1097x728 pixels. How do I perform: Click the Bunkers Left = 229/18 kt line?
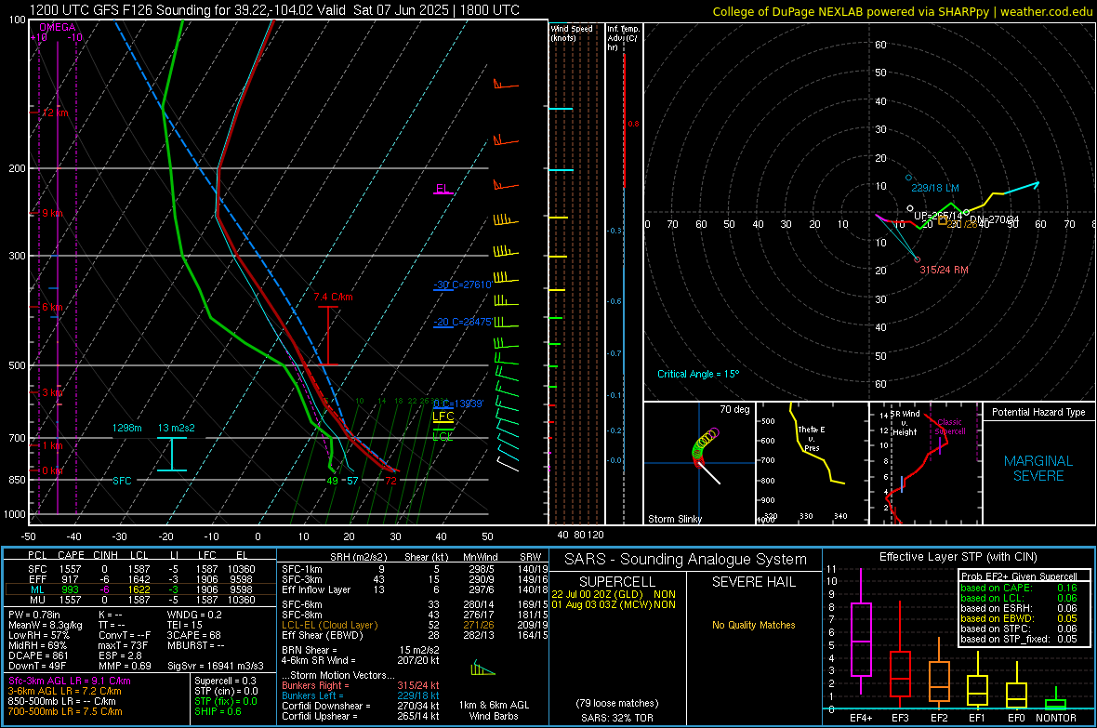point(361,695)
